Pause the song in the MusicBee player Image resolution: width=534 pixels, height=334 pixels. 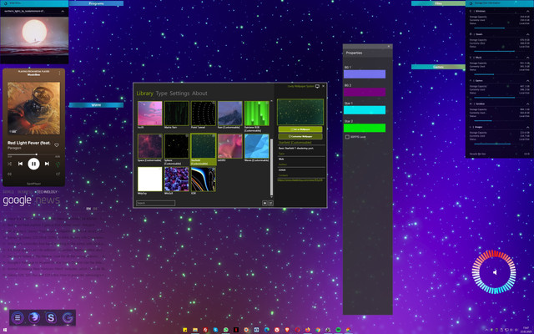tap(33, 164)
